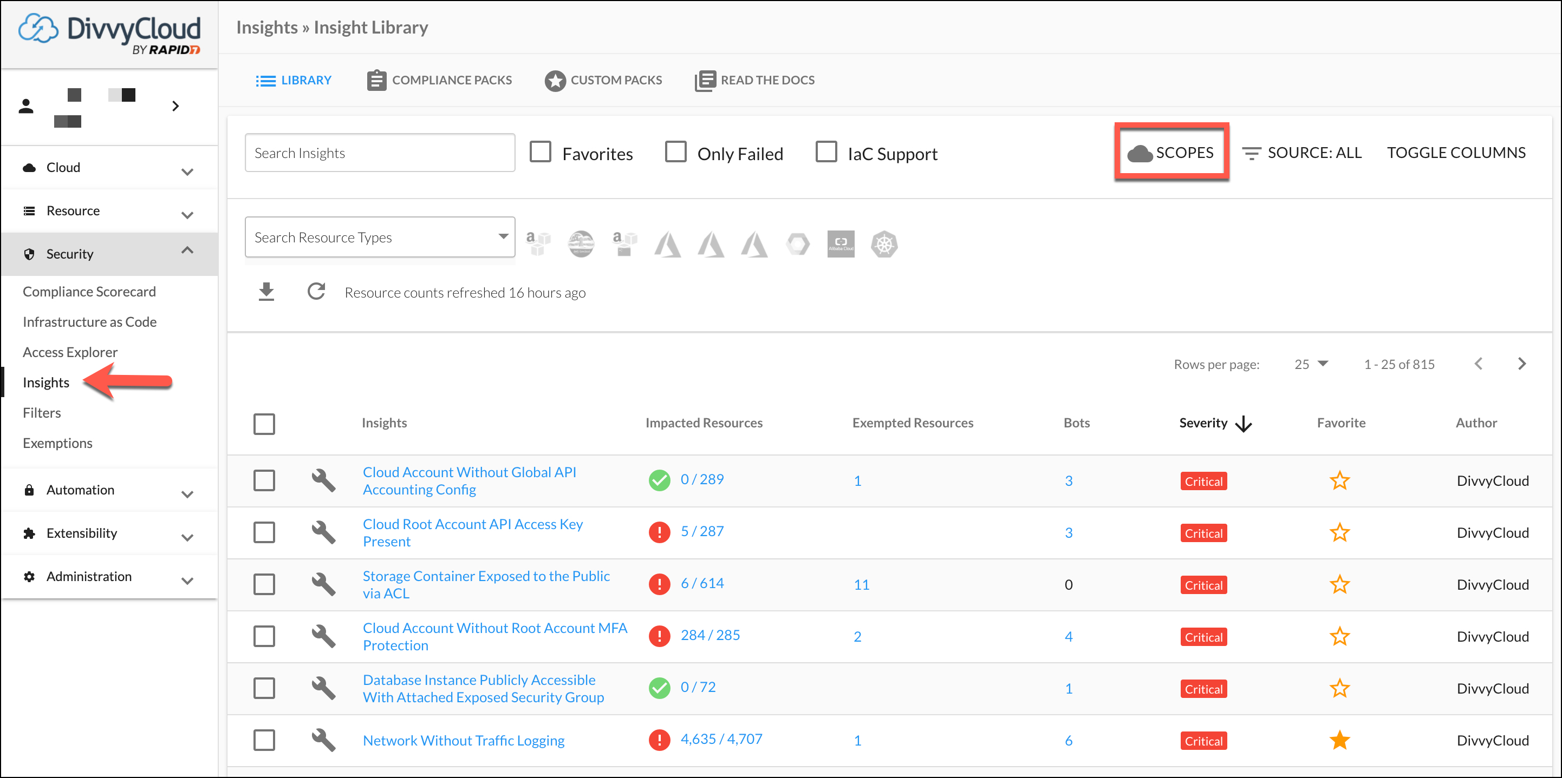Screen dimensions: 1562x778
Task: Open the Network Without Traffic Logging insight
Action: [463, 741]
